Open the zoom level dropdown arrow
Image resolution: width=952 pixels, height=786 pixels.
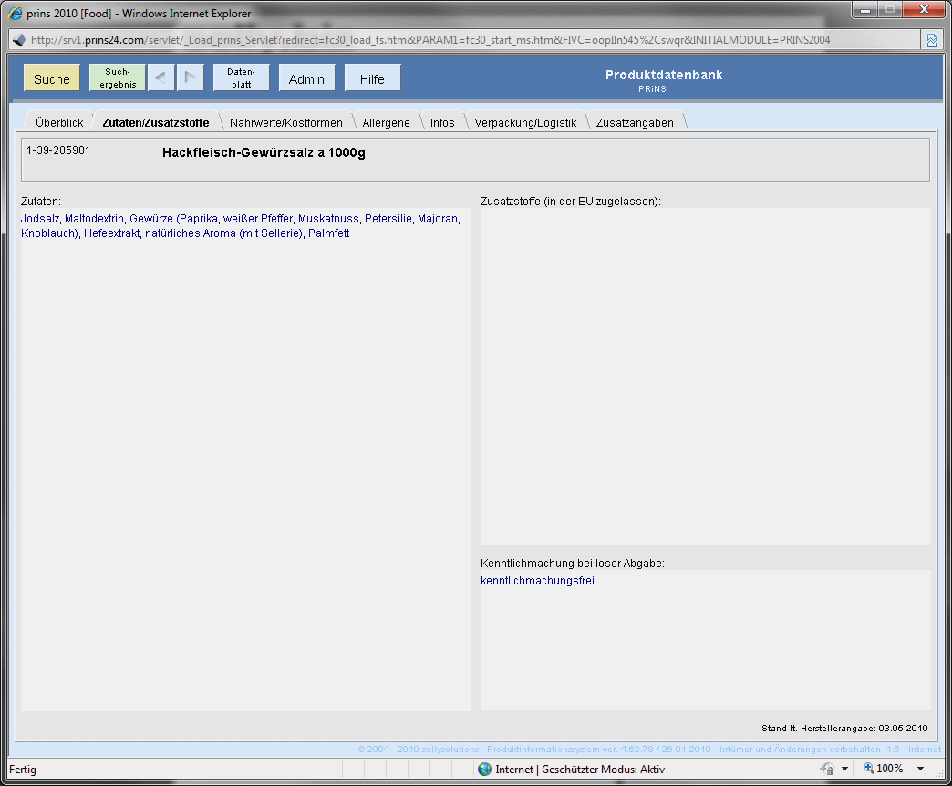click(x=920, y=770)
